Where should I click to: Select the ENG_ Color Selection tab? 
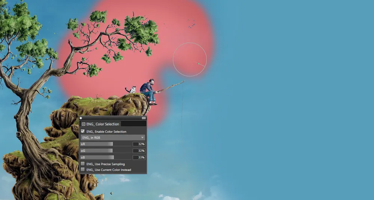pyautogui.click(x=102, y=124)
